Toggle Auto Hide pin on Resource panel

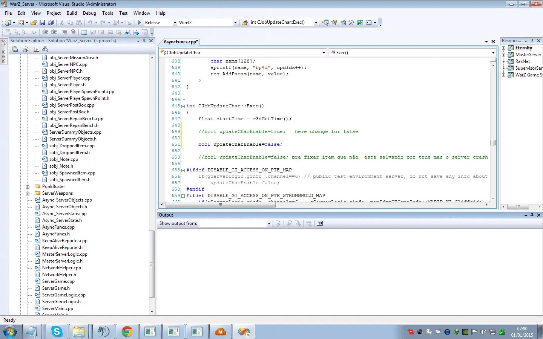pos(532,41)
